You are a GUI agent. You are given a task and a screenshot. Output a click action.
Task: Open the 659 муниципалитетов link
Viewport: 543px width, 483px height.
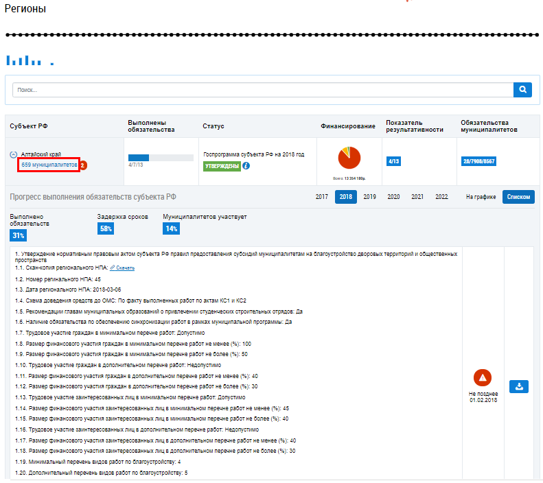click(49, 165)
